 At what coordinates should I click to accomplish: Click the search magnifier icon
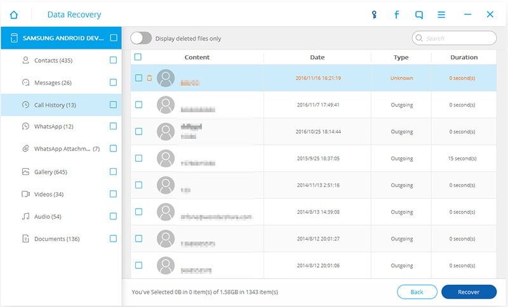click(419, 38)
